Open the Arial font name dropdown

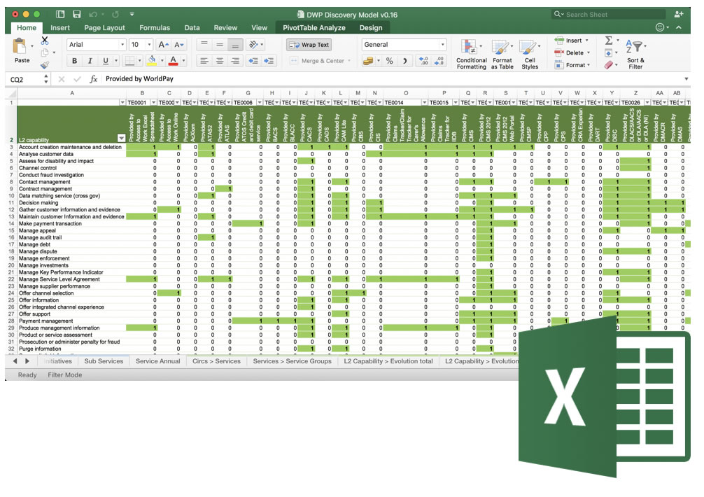point(121,45)
